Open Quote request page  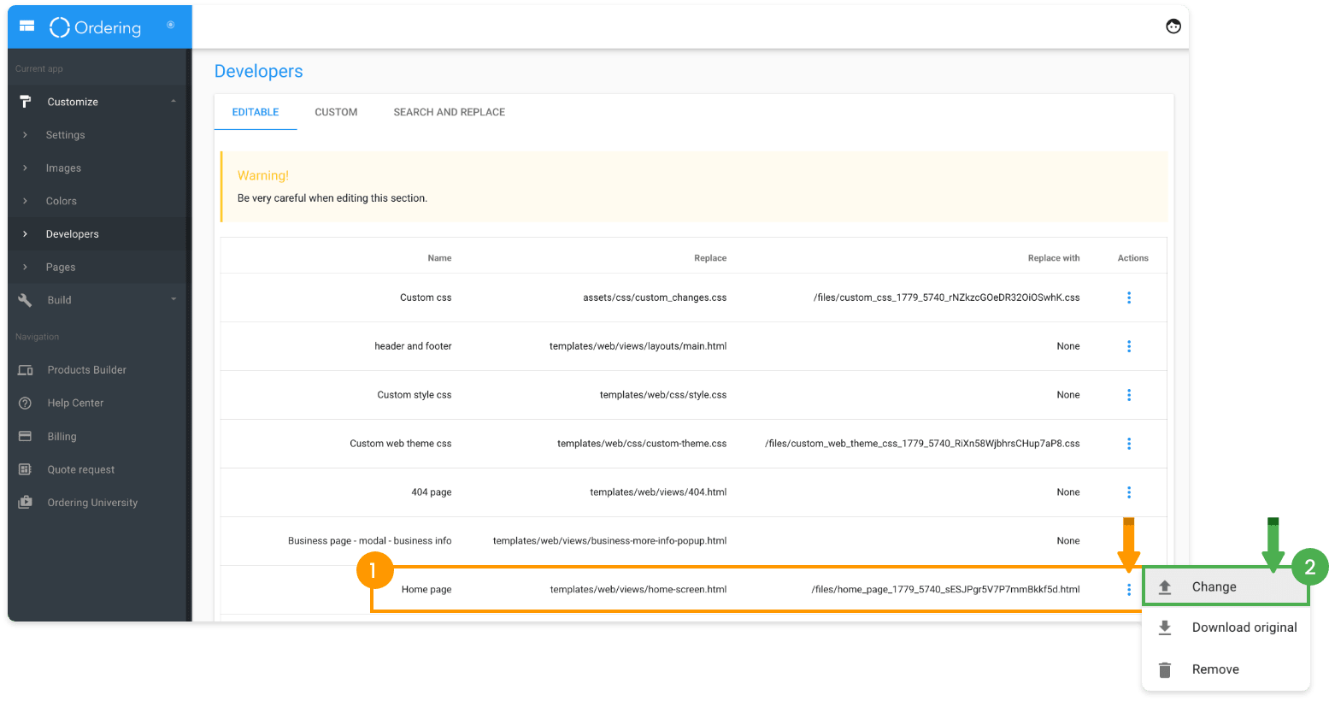pyautogui.click(x=81, y=470)
